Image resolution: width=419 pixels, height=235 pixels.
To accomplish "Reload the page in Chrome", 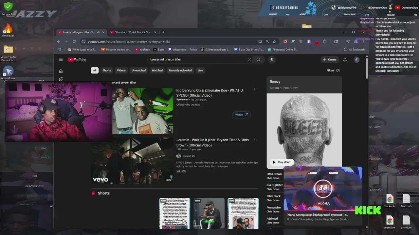I will (74, 41).
